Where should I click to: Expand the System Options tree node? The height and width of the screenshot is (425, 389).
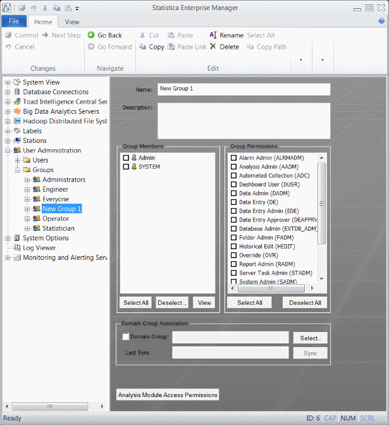coord(8,238)
